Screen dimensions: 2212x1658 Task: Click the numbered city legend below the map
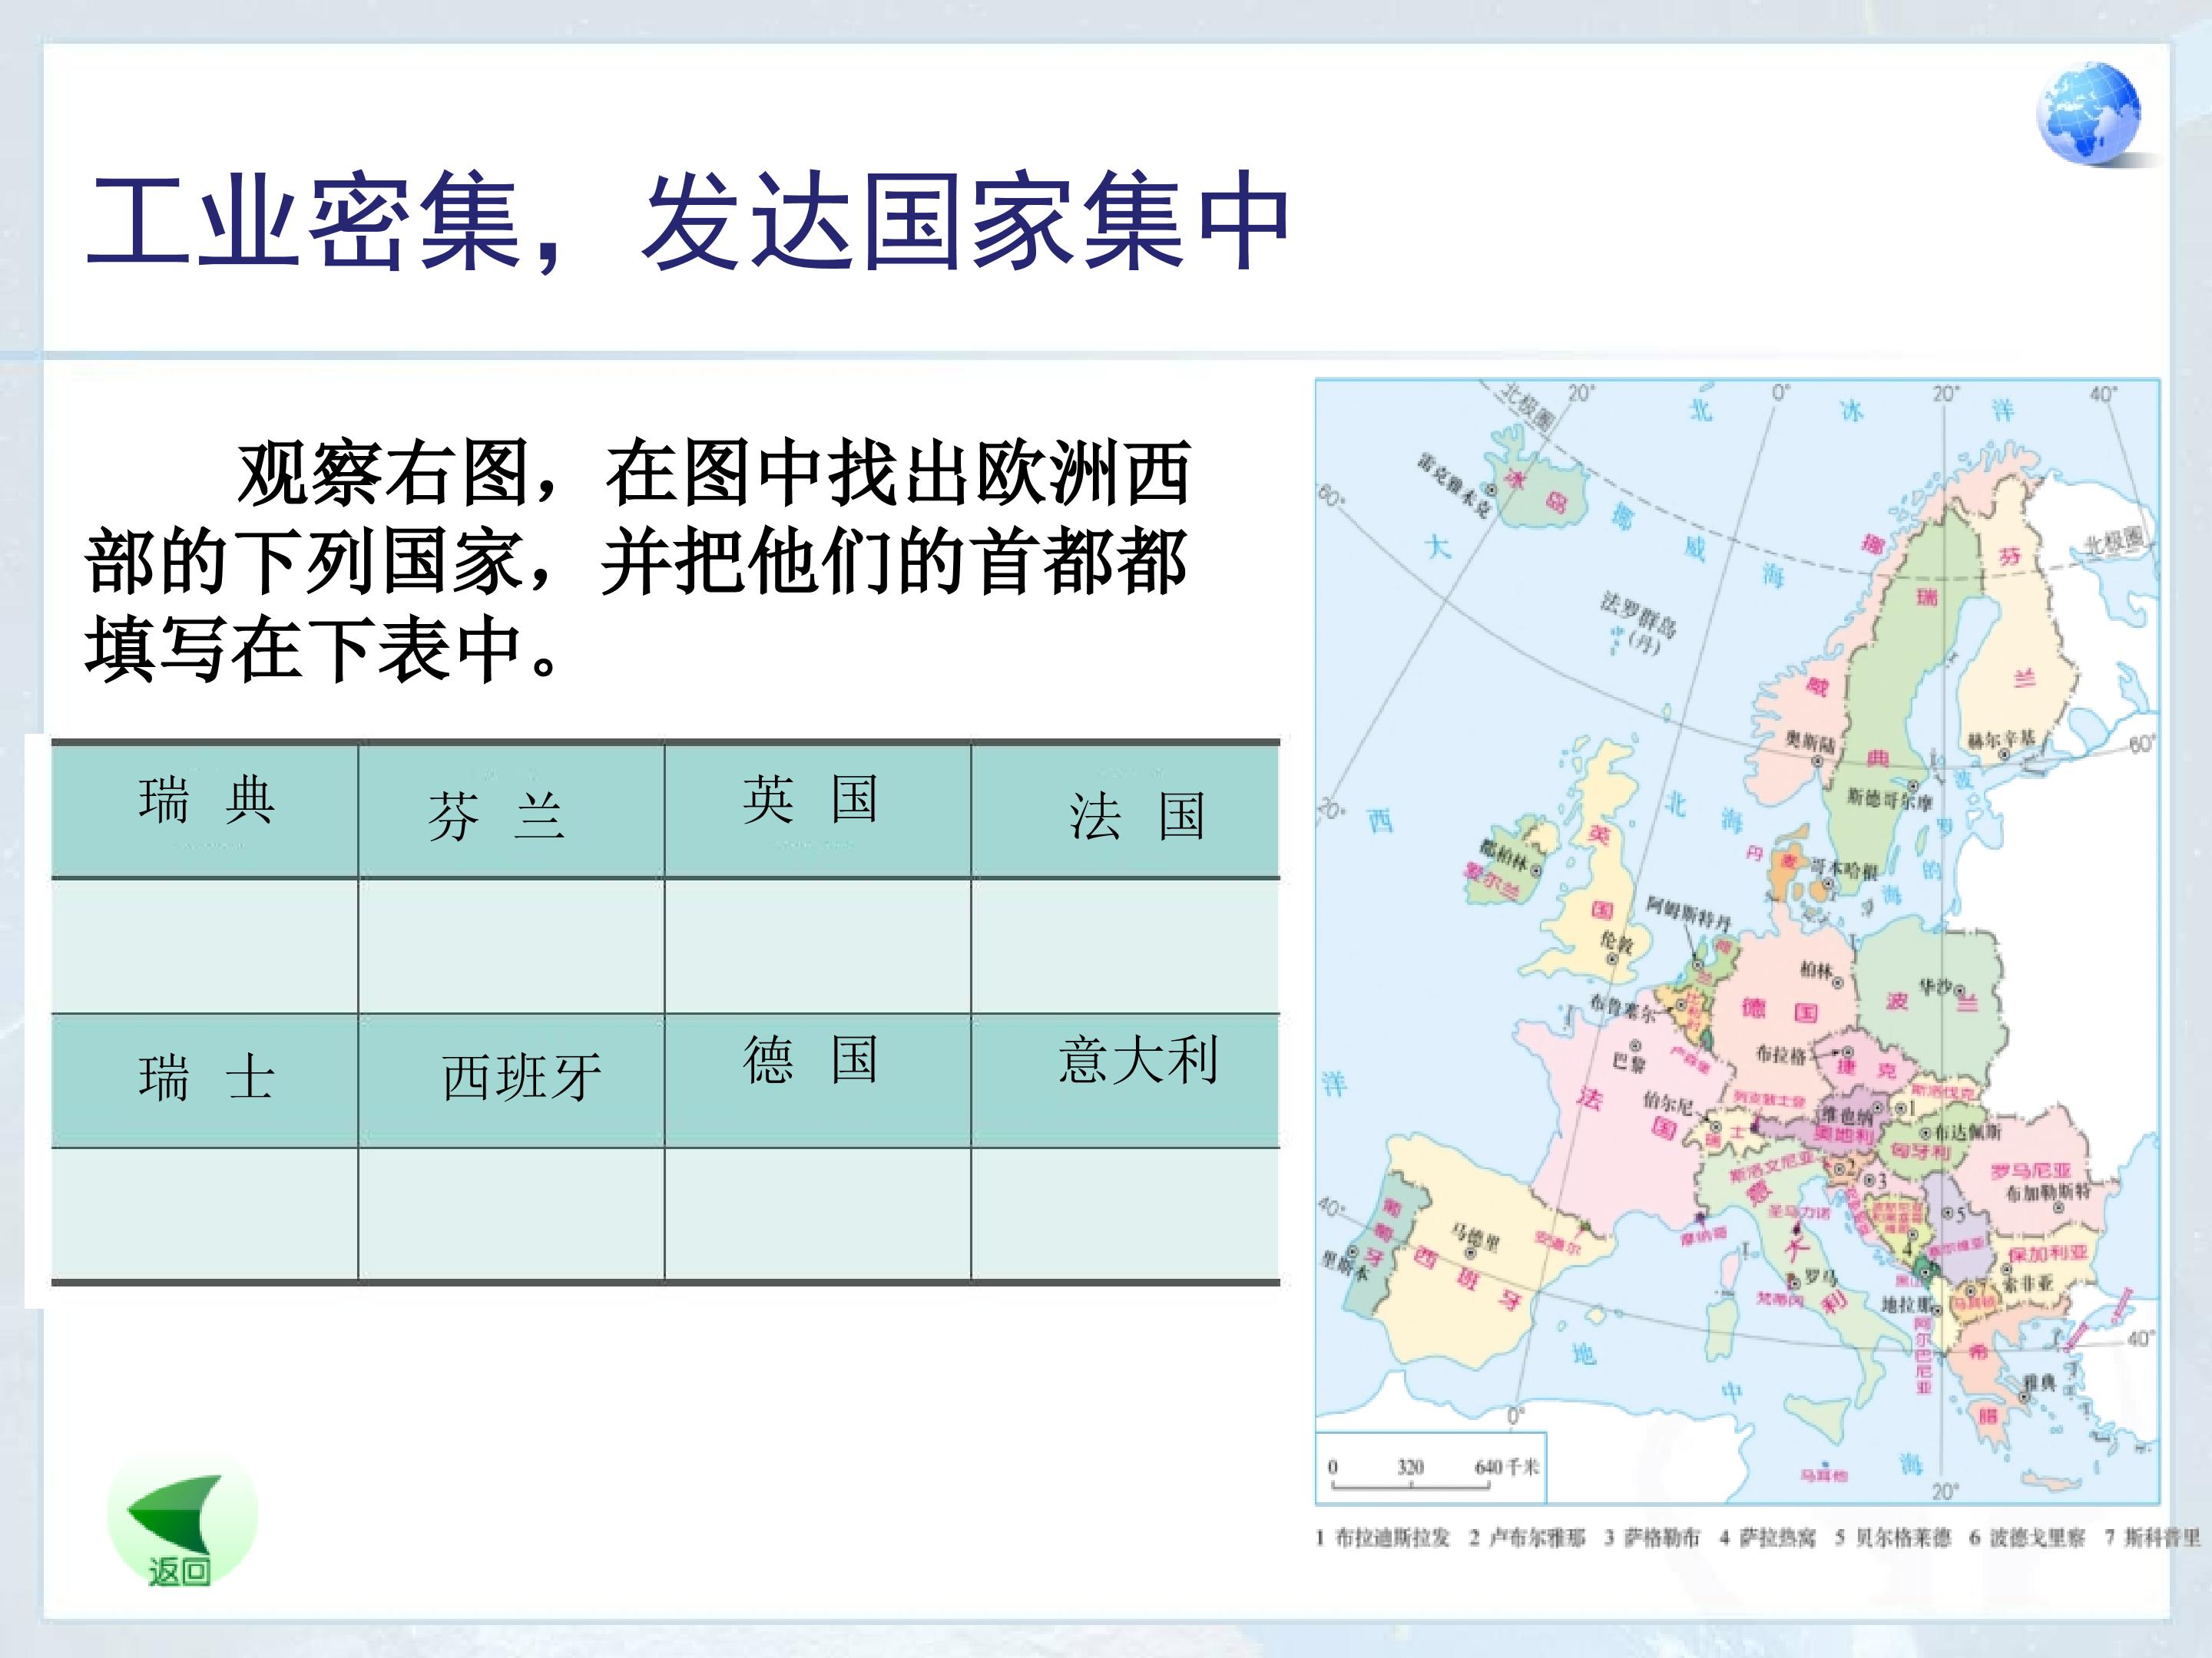click(x=1757, y=1537)
